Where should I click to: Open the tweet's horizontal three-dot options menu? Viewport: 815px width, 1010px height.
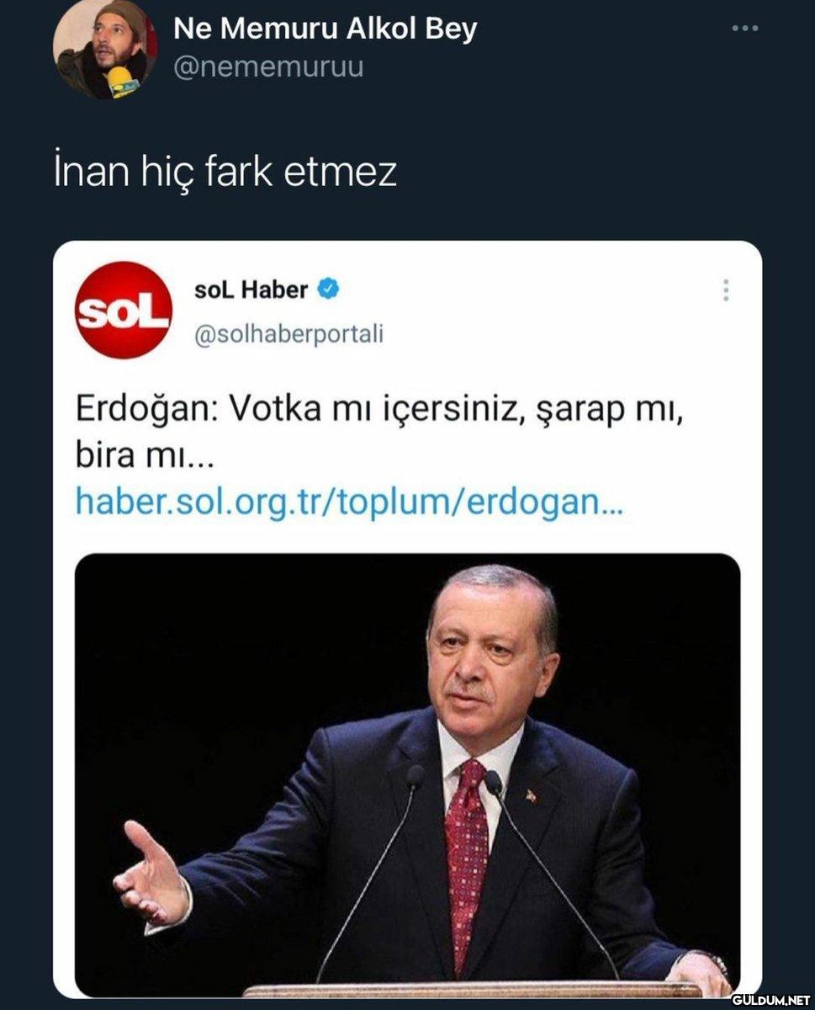click(x=744, y=28)
